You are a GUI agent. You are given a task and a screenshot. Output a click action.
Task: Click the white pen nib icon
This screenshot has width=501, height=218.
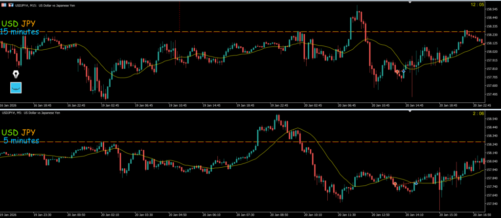(16, 75)
